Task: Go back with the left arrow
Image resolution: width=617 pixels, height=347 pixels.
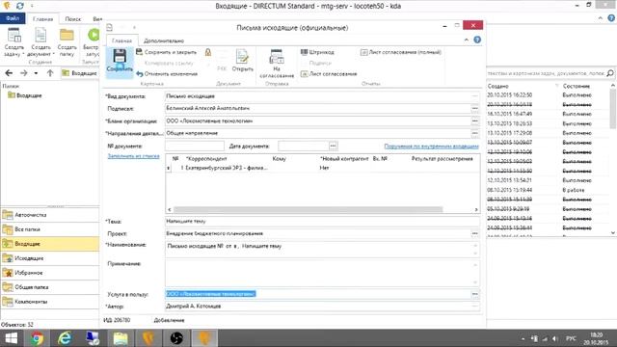Action: tap(9, 73)
